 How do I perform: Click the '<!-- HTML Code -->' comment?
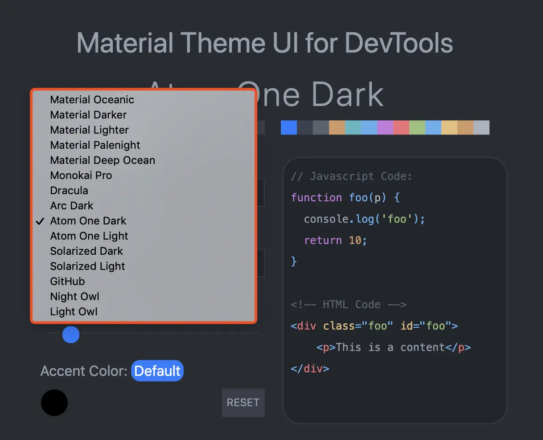tap(349, 305)
